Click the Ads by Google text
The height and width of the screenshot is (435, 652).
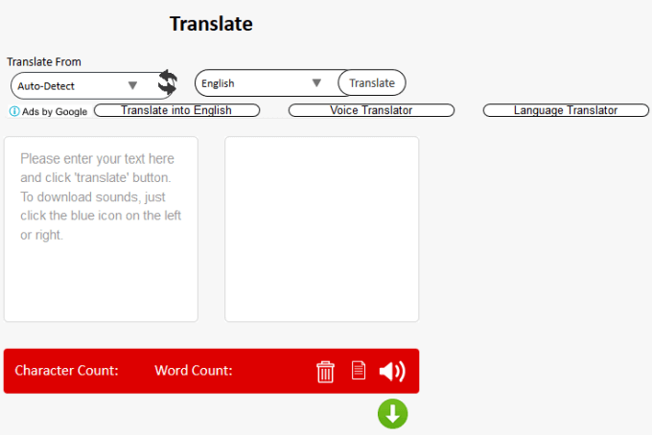tap(55, 112)
